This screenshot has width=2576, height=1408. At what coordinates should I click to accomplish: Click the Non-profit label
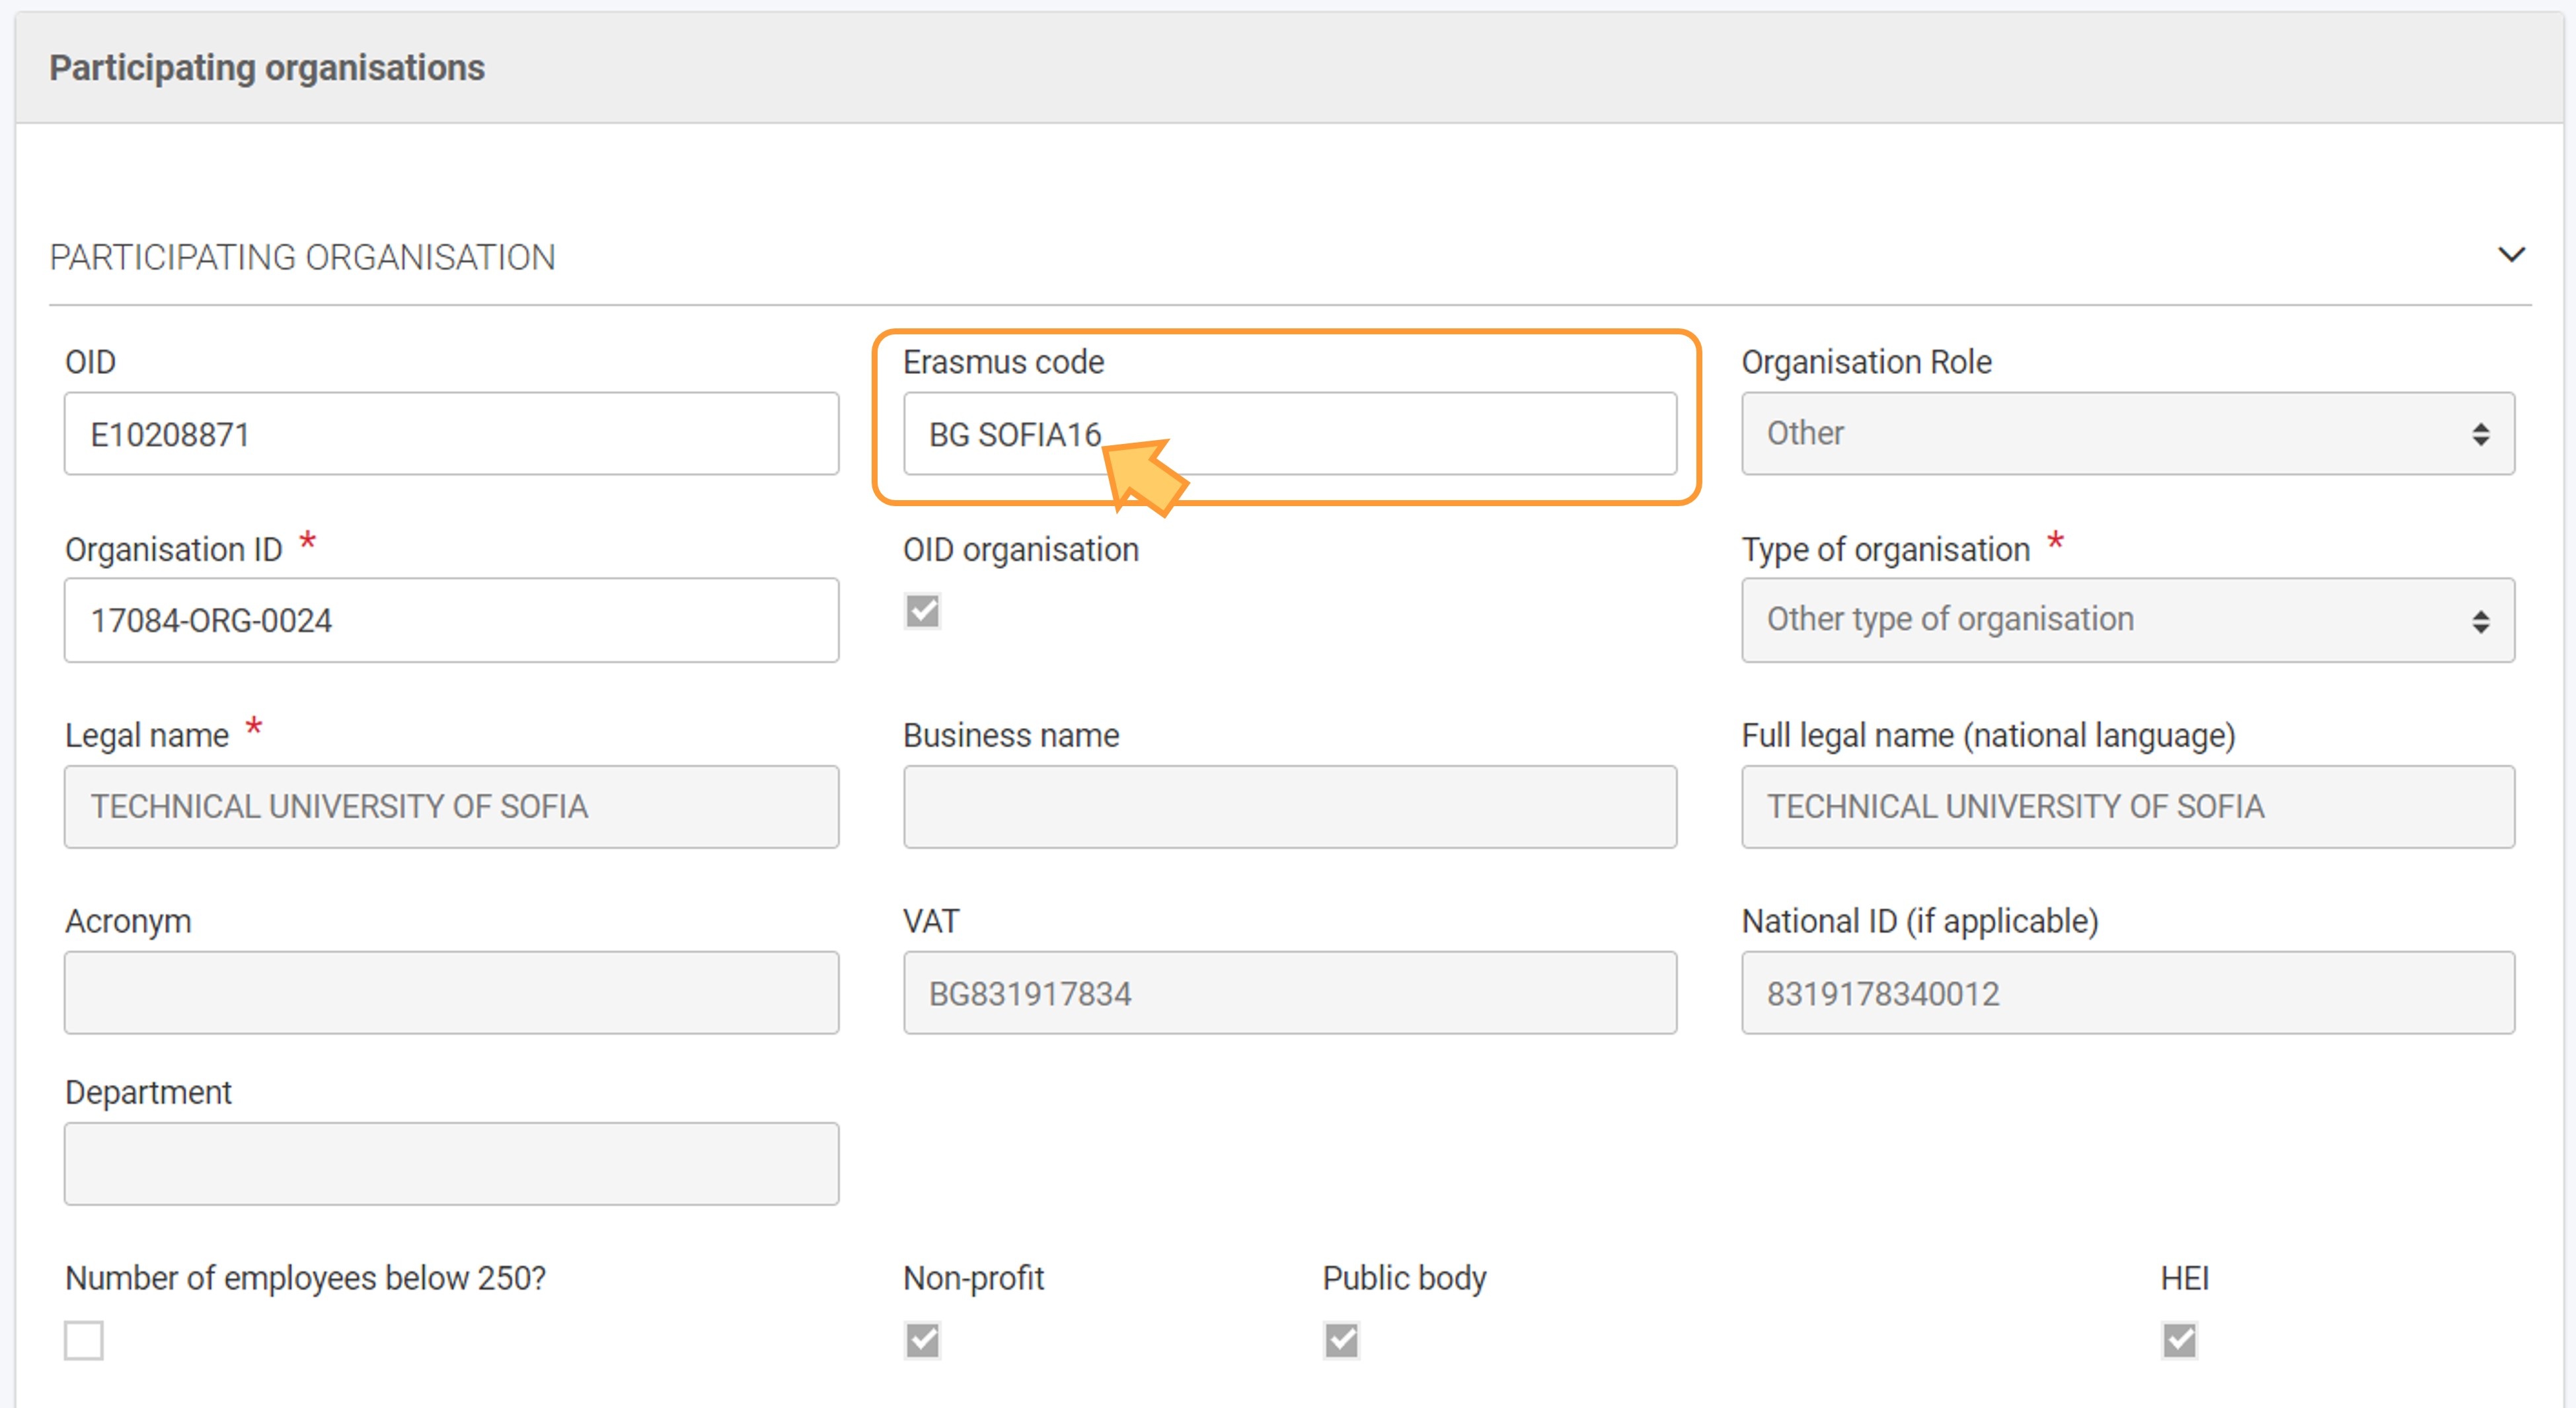pyautogui.click(x=973, y=1278)
